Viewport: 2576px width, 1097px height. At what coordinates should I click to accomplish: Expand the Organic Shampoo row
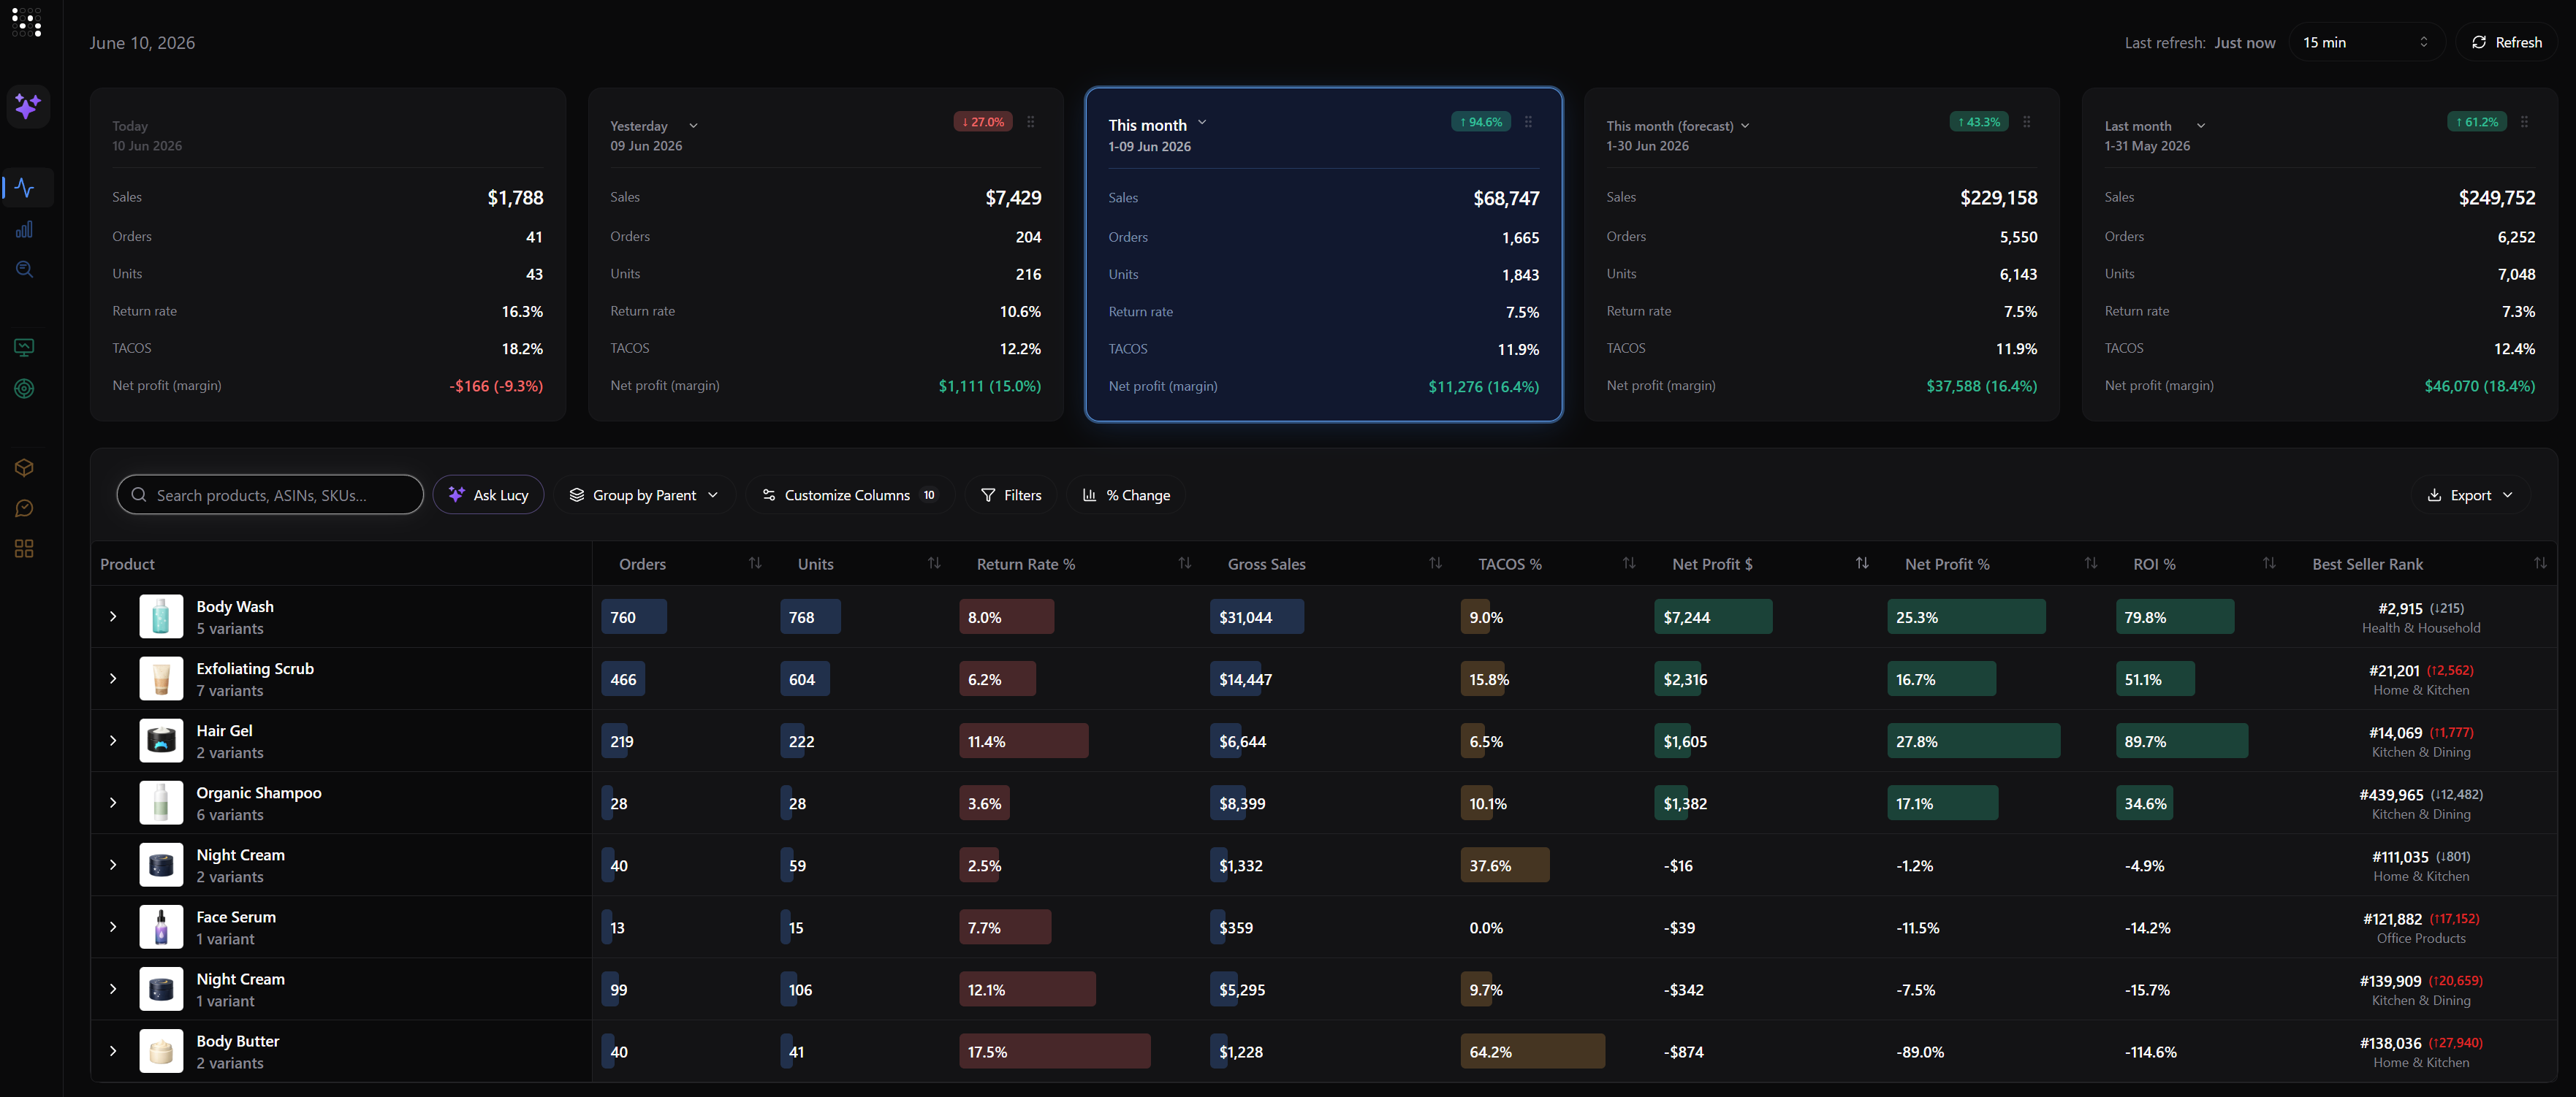tap(113, 802)
